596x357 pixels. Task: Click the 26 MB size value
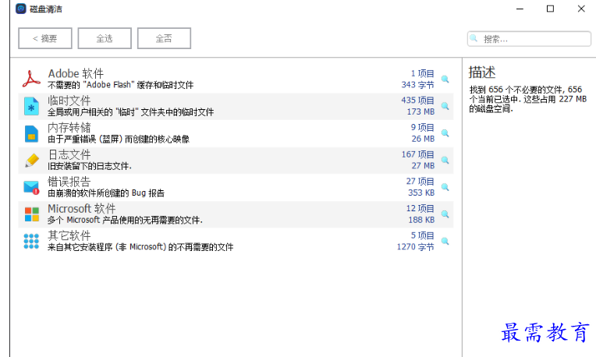pyautogui.click(x=423, y=139)
